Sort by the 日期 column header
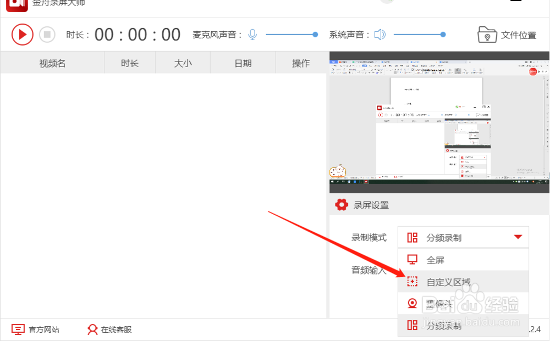550x341 pixels. [243, 63]
